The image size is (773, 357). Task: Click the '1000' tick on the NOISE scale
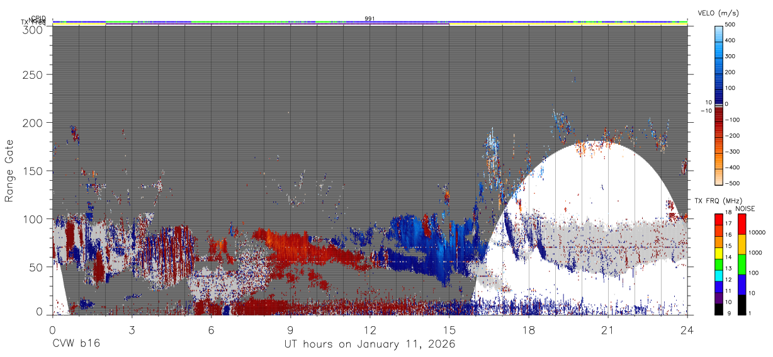(x=755, y=252)
